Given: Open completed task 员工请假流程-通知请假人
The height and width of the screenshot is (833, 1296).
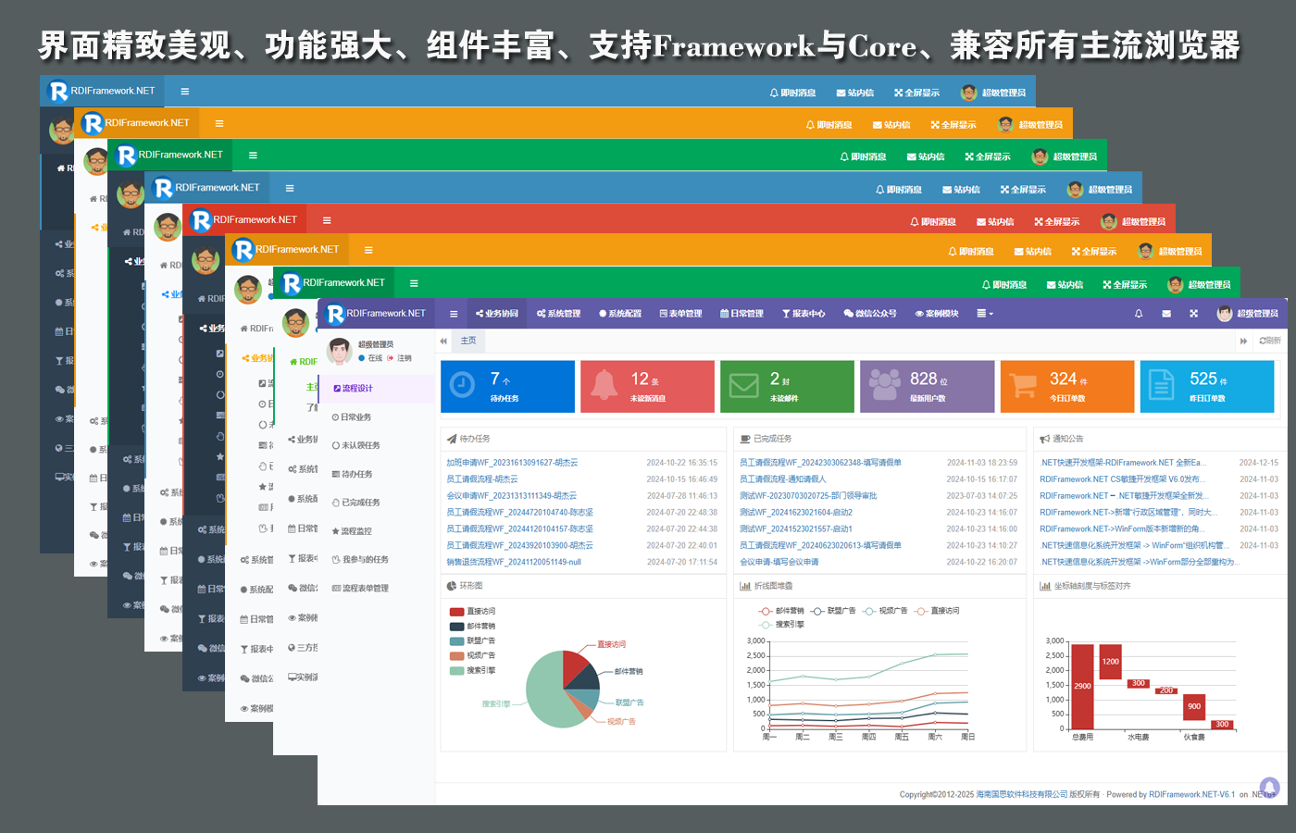Looking at the screenshot, I should [782, 479].
